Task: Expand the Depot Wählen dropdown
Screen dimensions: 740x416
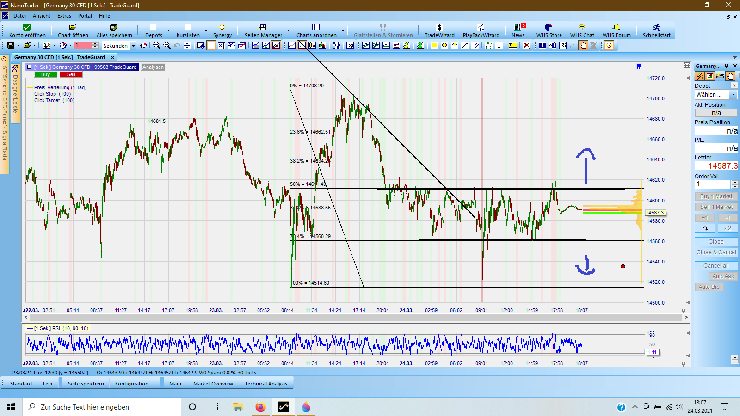Action: tap(733, 95)
